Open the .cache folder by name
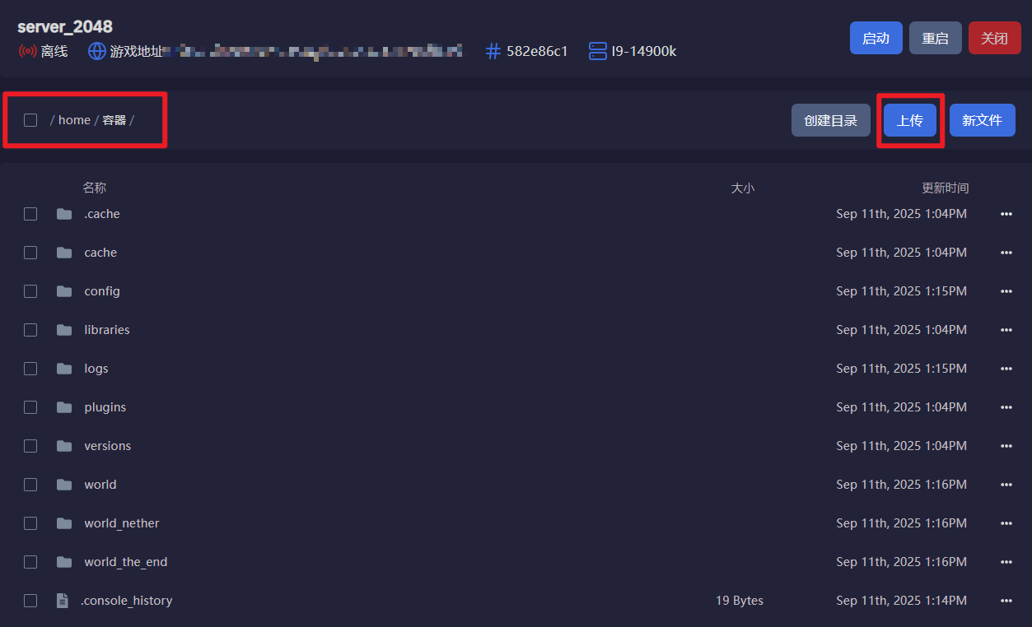 [102, 214]
